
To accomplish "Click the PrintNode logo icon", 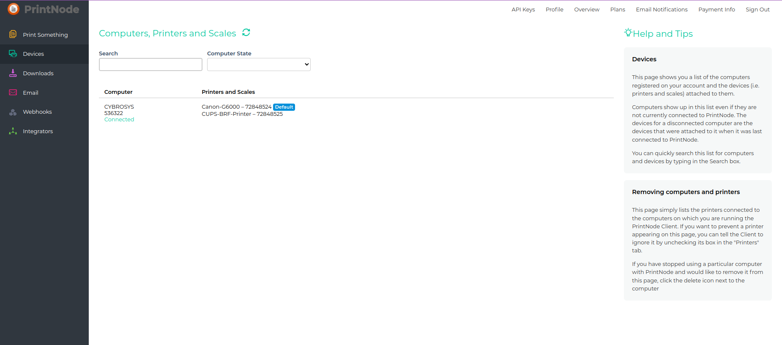I will point(14,9).
